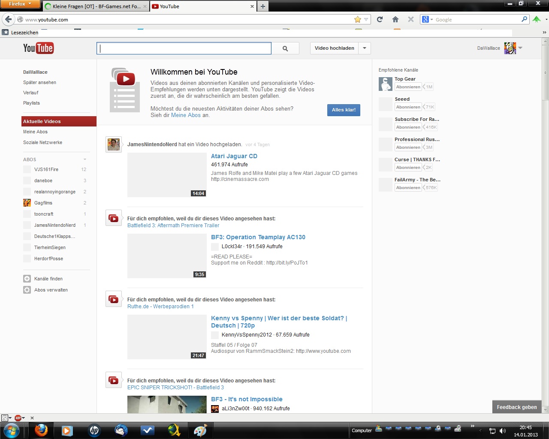This screenshot has height=439, width=549.
Task: Open address bar history dropdown arrow
Action: pos(366,19)
